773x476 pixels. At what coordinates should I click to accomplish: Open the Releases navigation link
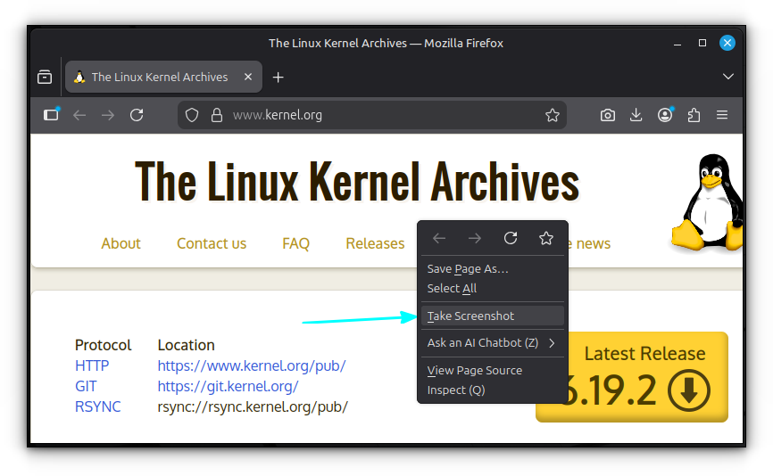pos(375,243)
